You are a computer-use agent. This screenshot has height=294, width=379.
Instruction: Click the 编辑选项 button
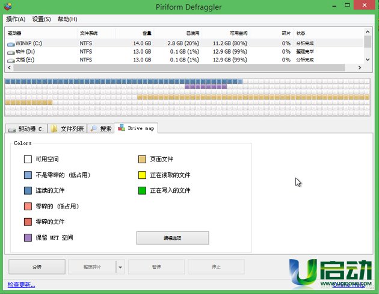pos(173,238)
